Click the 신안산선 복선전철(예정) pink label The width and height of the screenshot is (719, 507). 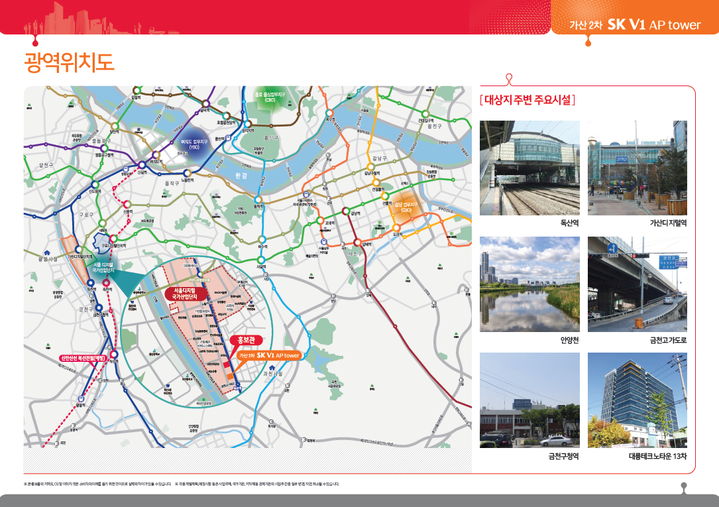tap(83, 358)
